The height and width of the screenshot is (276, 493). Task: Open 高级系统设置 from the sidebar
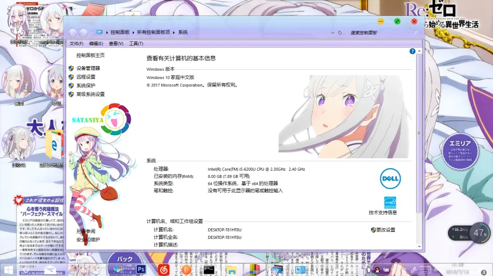[x=90, y=94]
